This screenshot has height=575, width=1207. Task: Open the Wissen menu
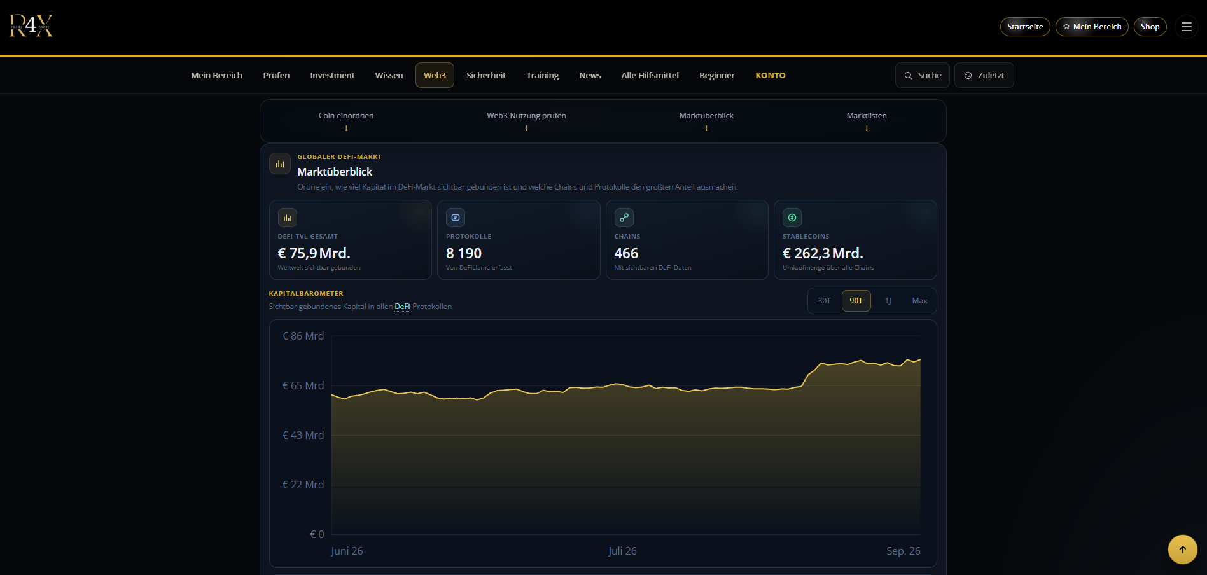click(x=389, y=75)
